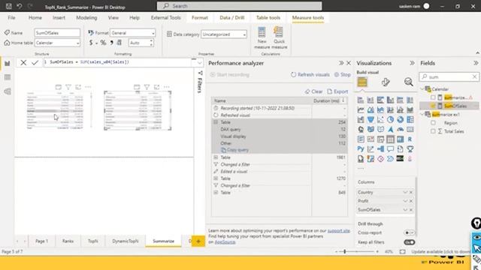Switch to the Modeling ribbon tab
This screenshot has height=270, width=481.
[86, 18]
